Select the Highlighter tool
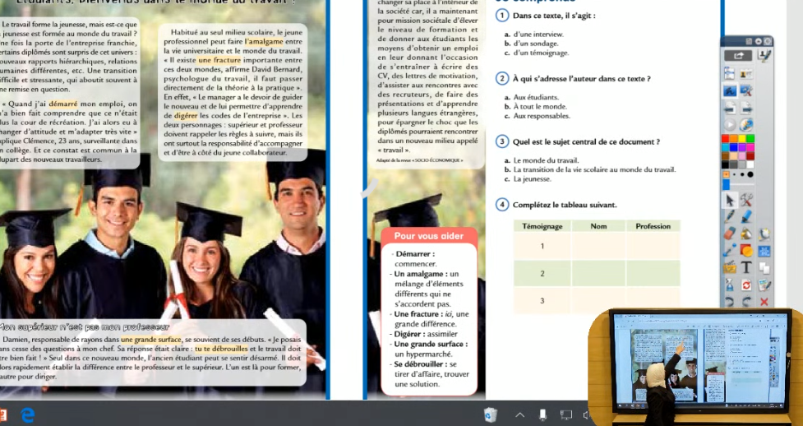803x426 pixels. click(746, 216)
